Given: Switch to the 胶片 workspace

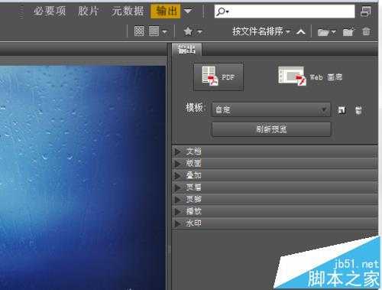Looking at the screenshot, I should (88, 11).
